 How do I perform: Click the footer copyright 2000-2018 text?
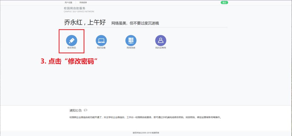pyautogui.click(x=146, y=133)
